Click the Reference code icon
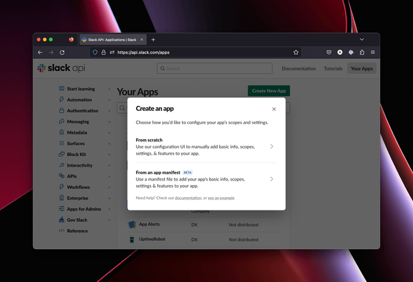This screenshot has width=413, height=282. tap(62, 231)
